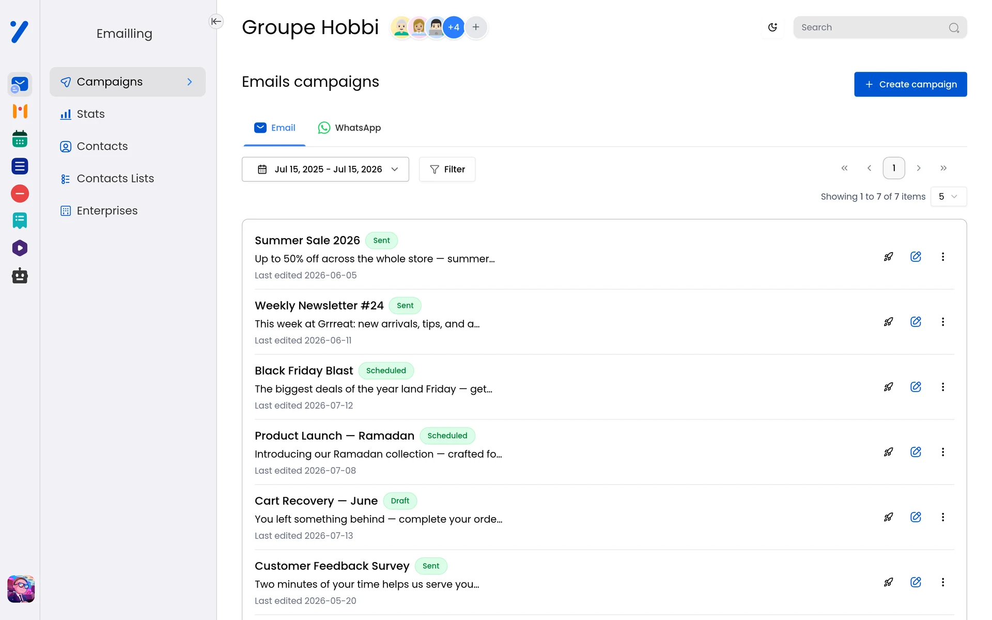992x620 pixels.
Task: Click the Filter button
Action: [x=447, y=169]
